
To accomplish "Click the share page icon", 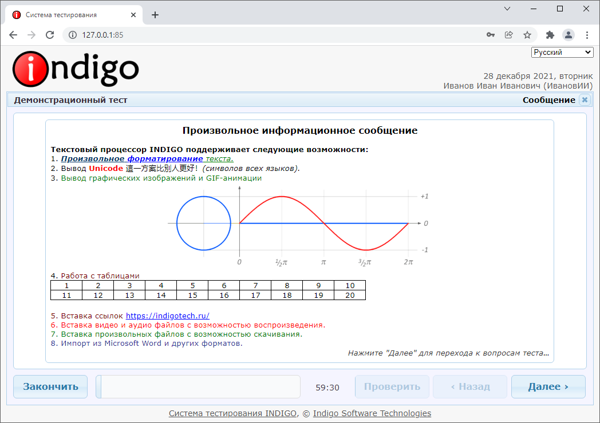I will click(509, 35).
